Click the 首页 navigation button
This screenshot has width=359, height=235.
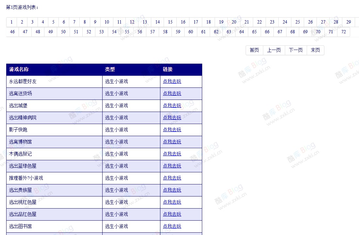pyautogui.click(x=254, y=50)
